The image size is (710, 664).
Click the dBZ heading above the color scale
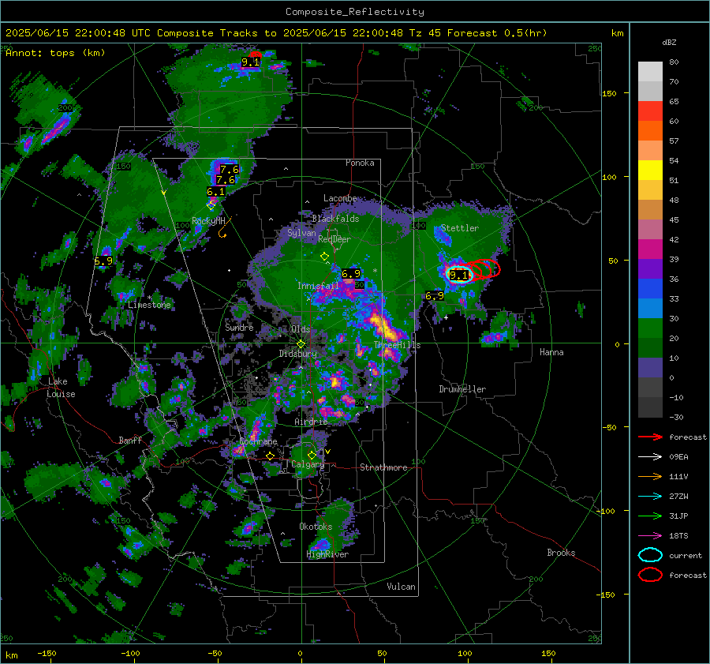point(669,42)
